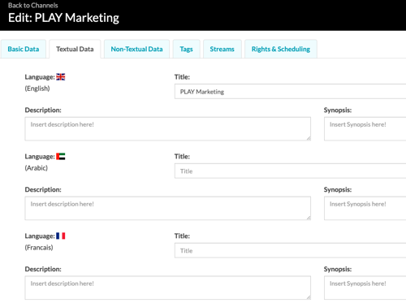Click the UK flag icon for English
406x303 pixels.
tap(61, 77)
